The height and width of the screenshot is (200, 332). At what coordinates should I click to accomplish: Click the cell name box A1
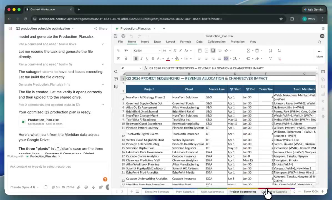(x=131, y=68)
